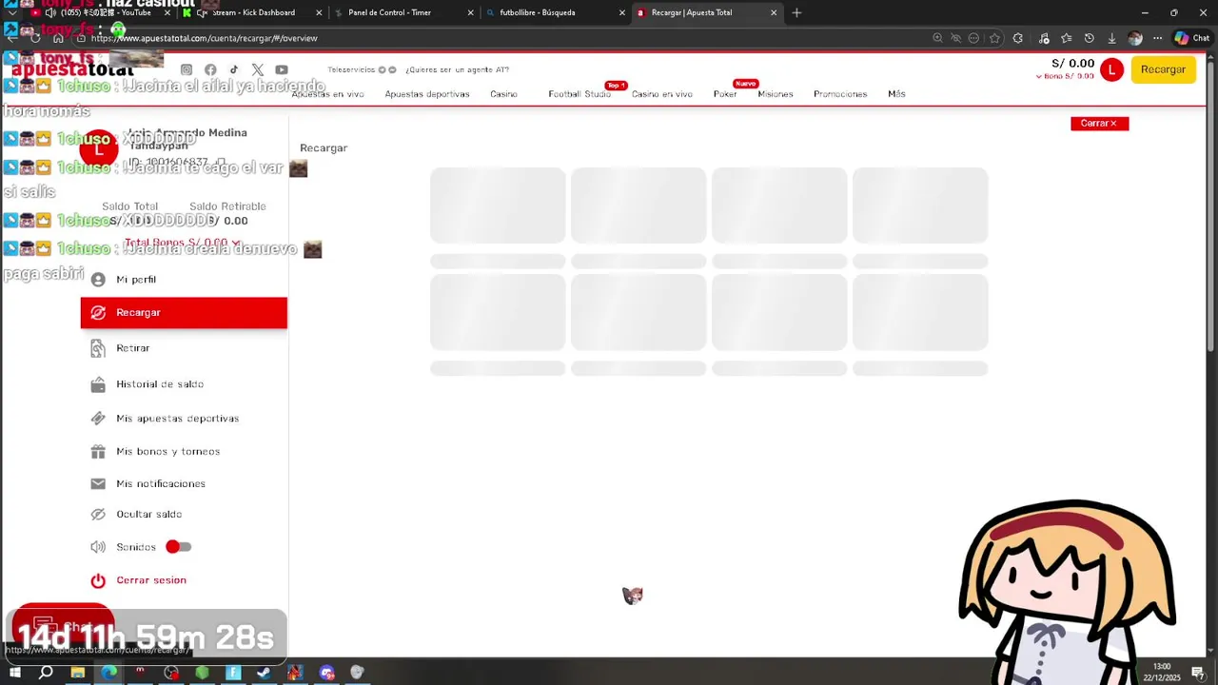Screen dimensions: 1218x685
Task: Open the X (Twitter) social icon
Action: (258, 69)
